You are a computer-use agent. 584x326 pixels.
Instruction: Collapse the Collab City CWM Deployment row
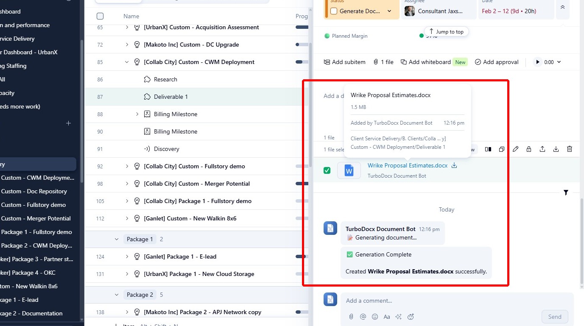click(x=127, y=62)
